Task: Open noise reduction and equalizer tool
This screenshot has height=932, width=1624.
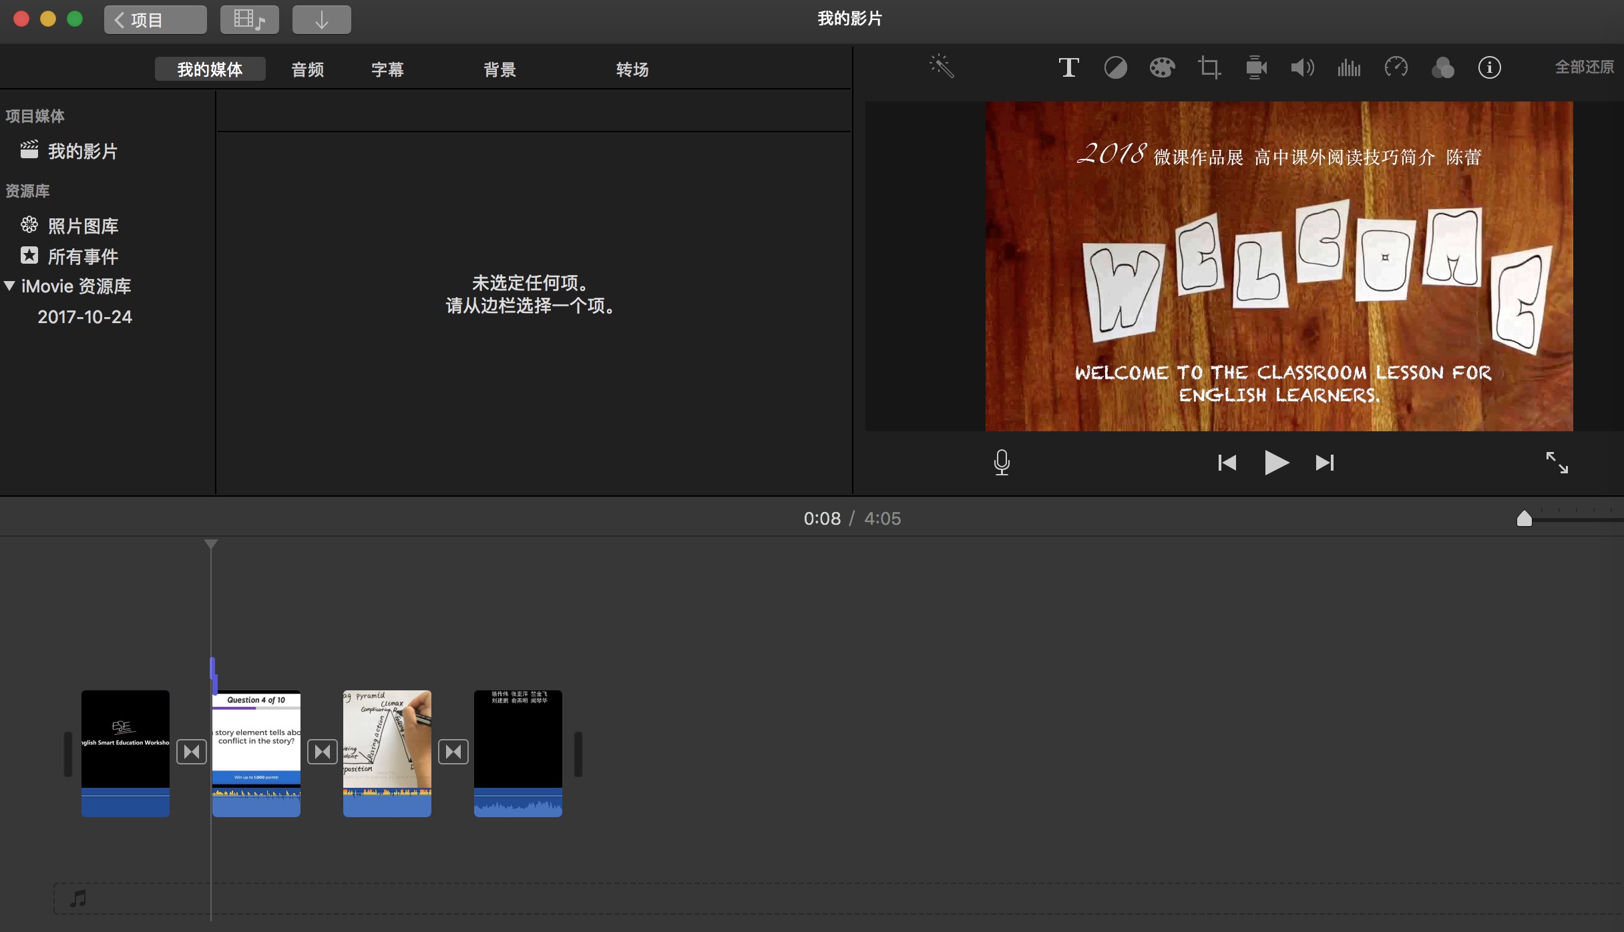Action: (x=1349, y=67)
